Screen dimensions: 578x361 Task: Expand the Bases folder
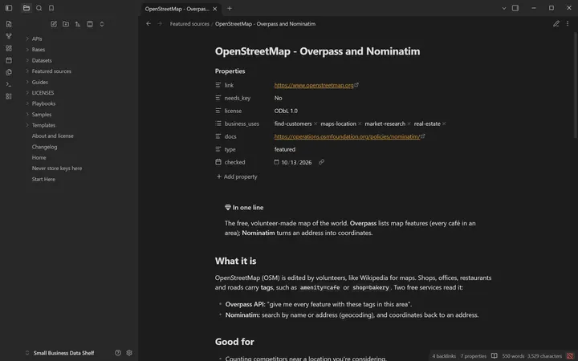point(39,50)
